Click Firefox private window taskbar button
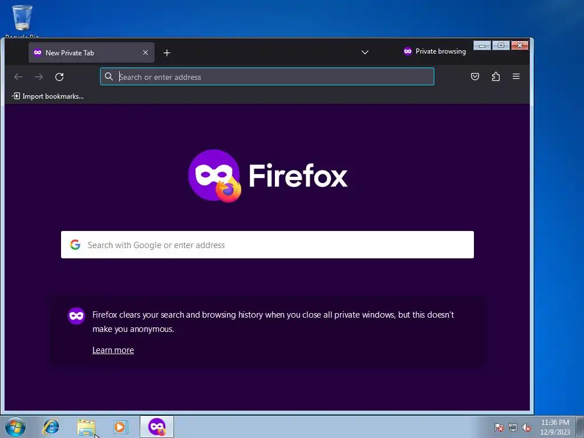The width and height of the screenshot is (584, 438). click(x=157, y=427)
